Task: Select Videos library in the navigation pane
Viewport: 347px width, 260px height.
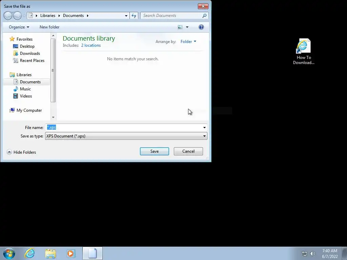Action: pos(26,96)
